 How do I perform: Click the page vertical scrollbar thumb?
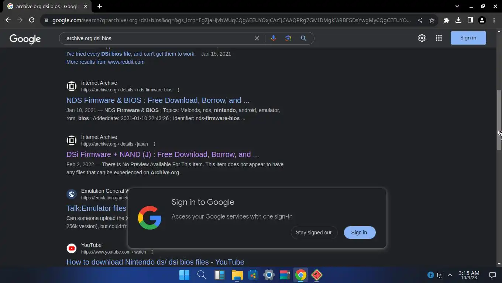pos(499,120)
